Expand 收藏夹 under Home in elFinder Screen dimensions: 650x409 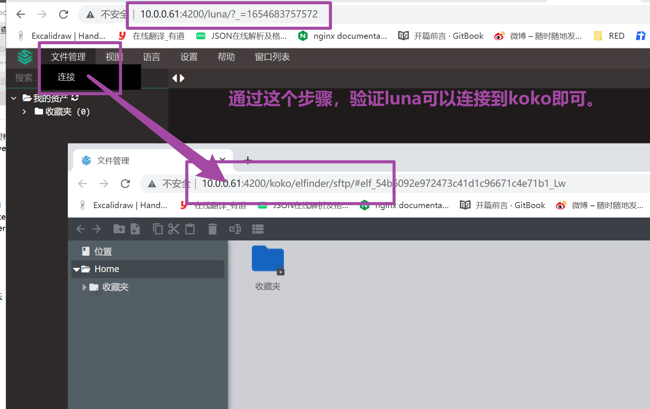pyautogui.click(x=84, y=287)
